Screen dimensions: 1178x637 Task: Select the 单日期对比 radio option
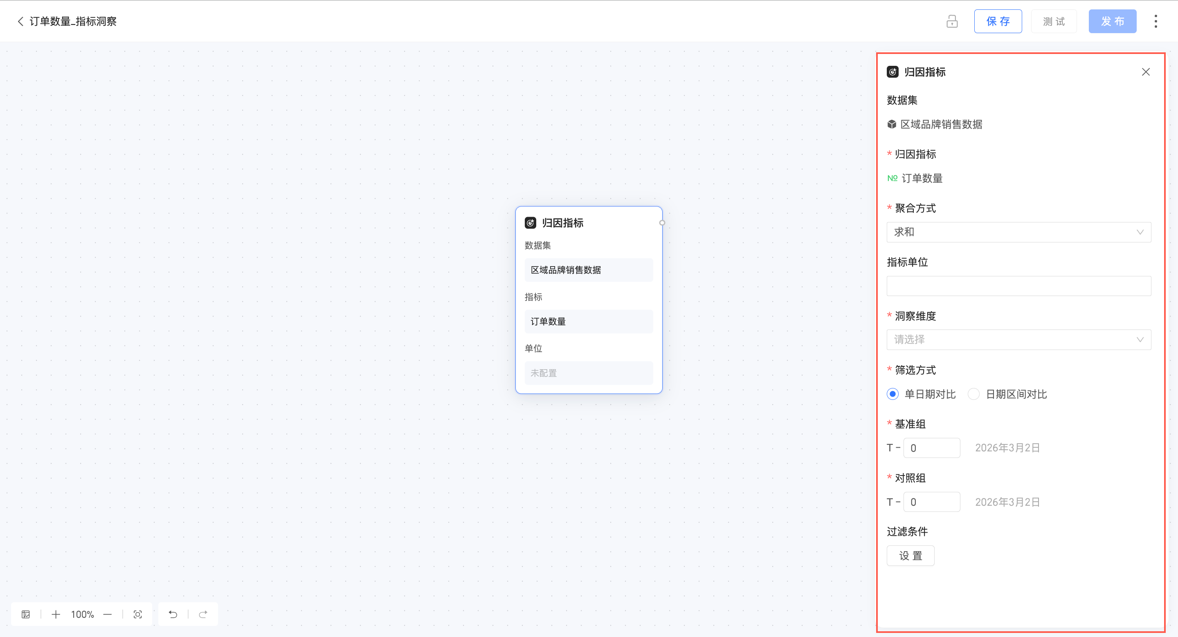click(x=892, y=394)
